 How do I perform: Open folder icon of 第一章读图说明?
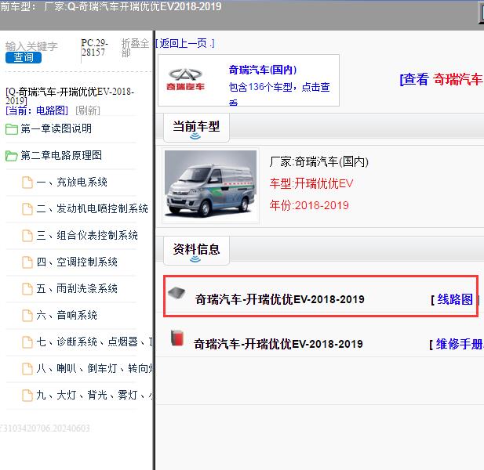pyautogui.click(x=12, y=129)
